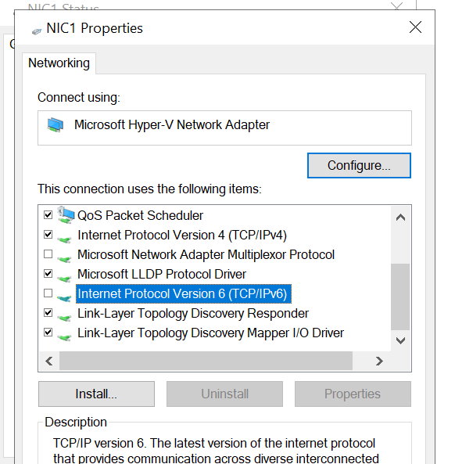Click the Microsoft LLDP Protocol Driver icon
Viewport: 455px width, 464px height.
coord(64,278)
